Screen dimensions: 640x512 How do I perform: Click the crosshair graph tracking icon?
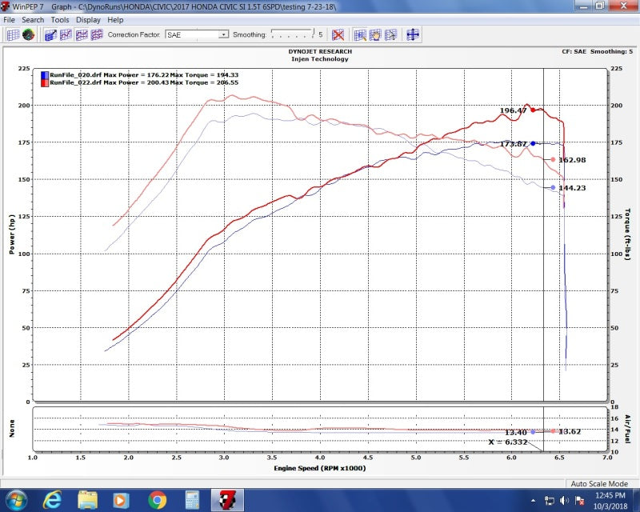click(413, 34)
